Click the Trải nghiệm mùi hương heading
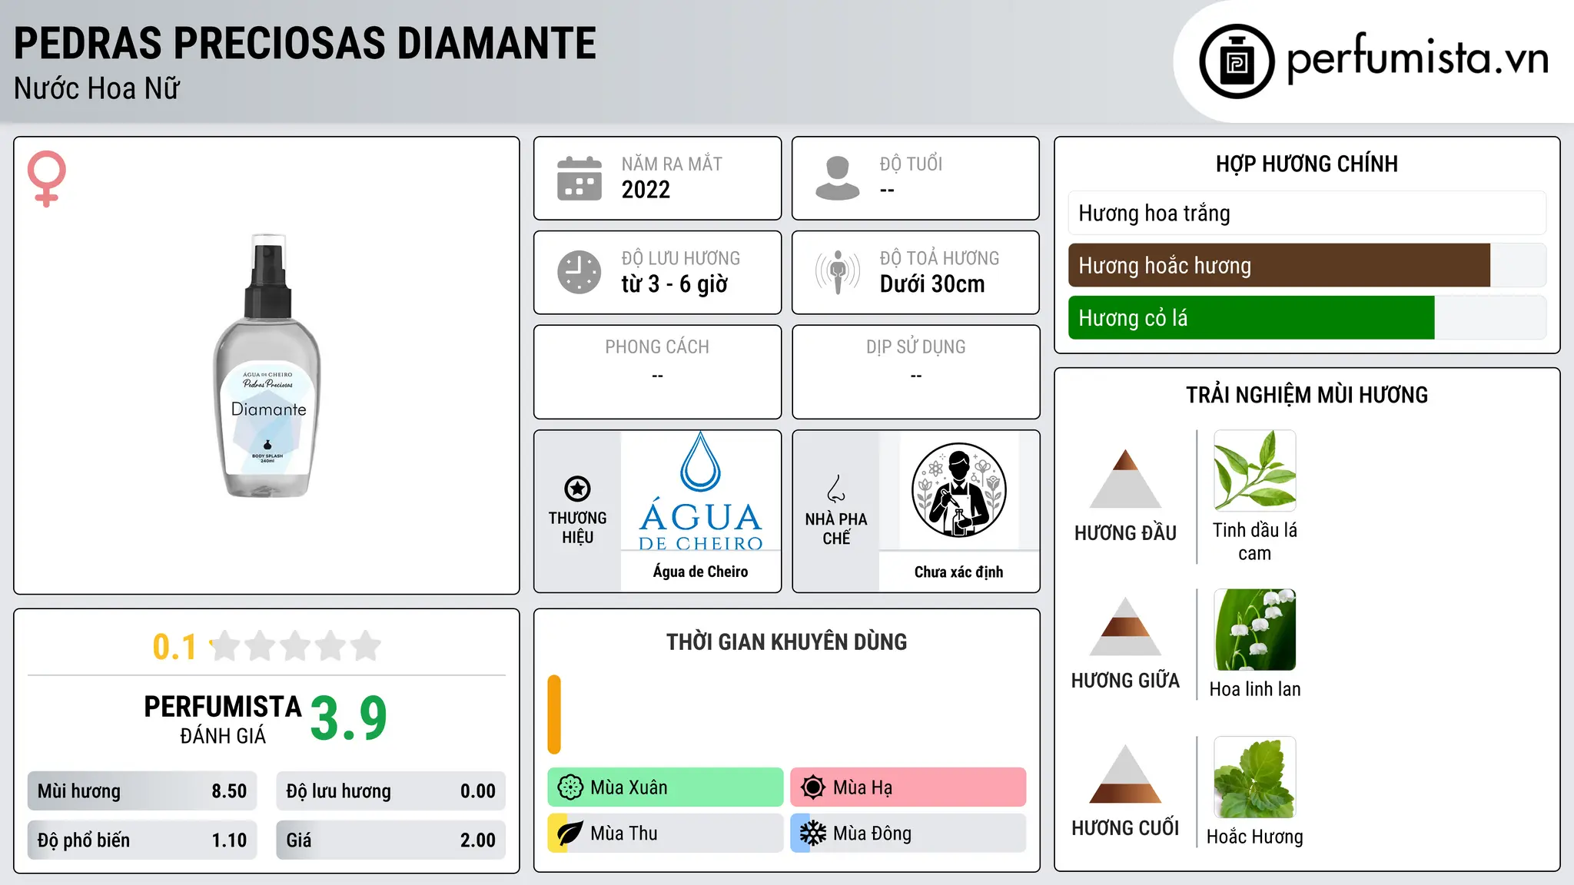The width and height of the screenshot is (1574, 885). (x=1307, y=395)
